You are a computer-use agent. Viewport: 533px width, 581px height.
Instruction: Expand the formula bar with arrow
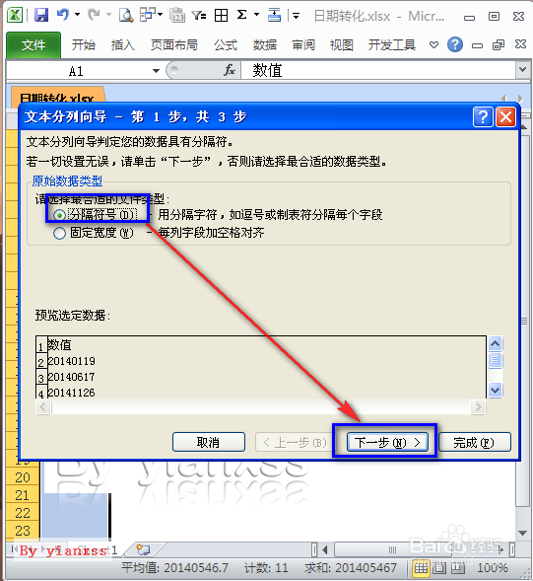pos(522,70)
